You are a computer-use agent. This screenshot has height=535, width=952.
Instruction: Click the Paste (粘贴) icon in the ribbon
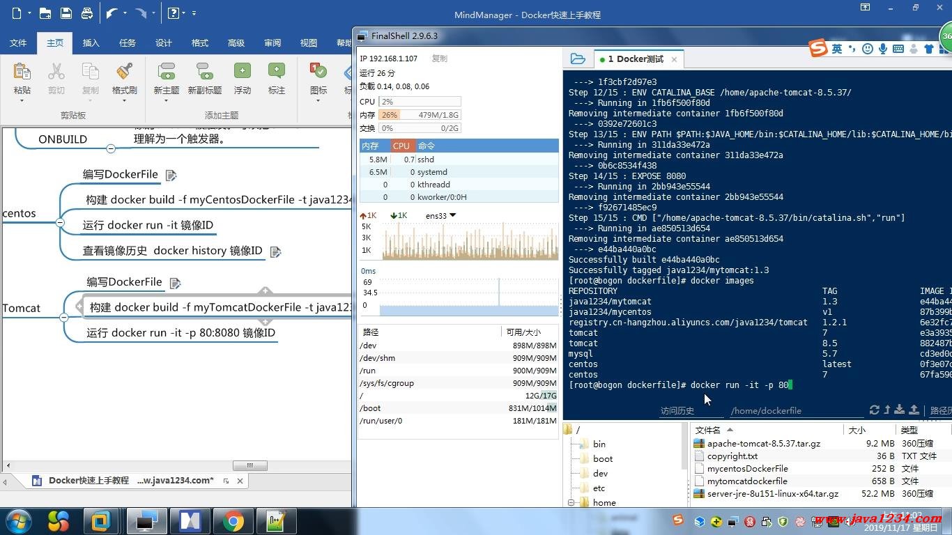(22, 71)
